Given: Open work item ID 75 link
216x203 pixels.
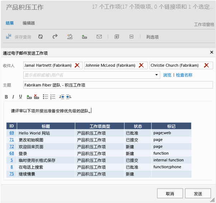Looking at the screenshot, I should click(12, 174).
